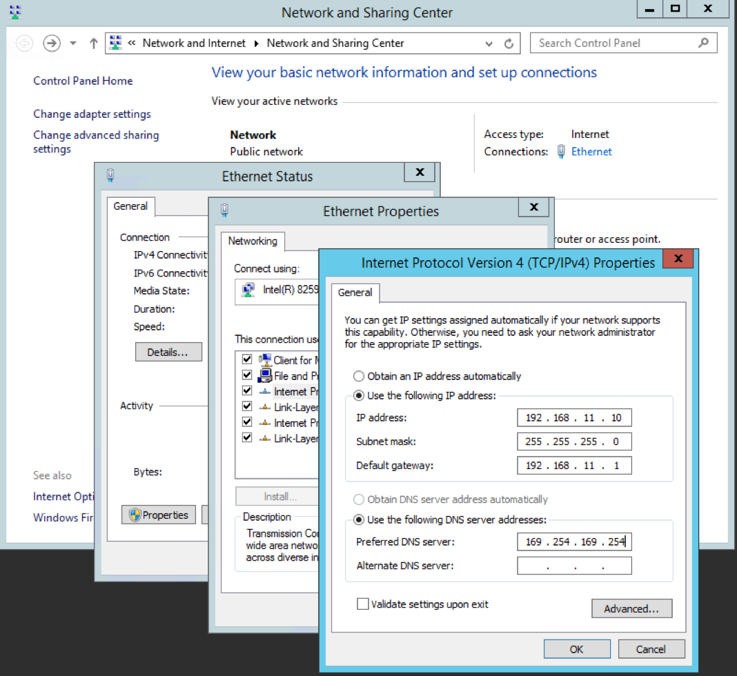The width and height of the screenshot is (737, 676).
Task: Click the File and Printer Sharing item icon
Action: coord(264,375)
